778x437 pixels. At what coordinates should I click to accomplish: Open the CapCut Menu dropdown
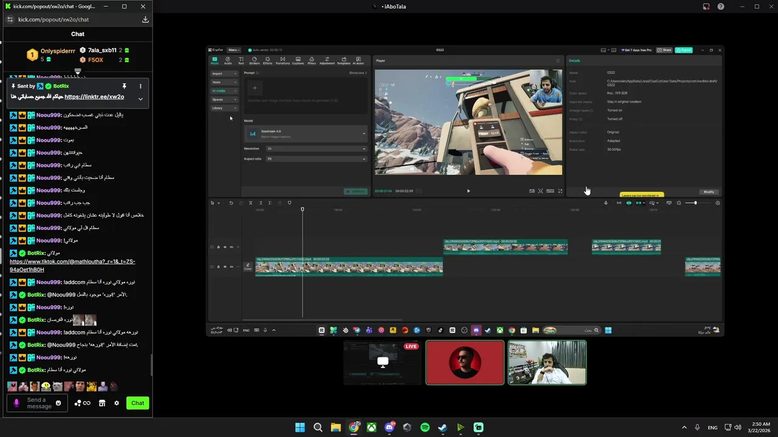click(234, 50)
